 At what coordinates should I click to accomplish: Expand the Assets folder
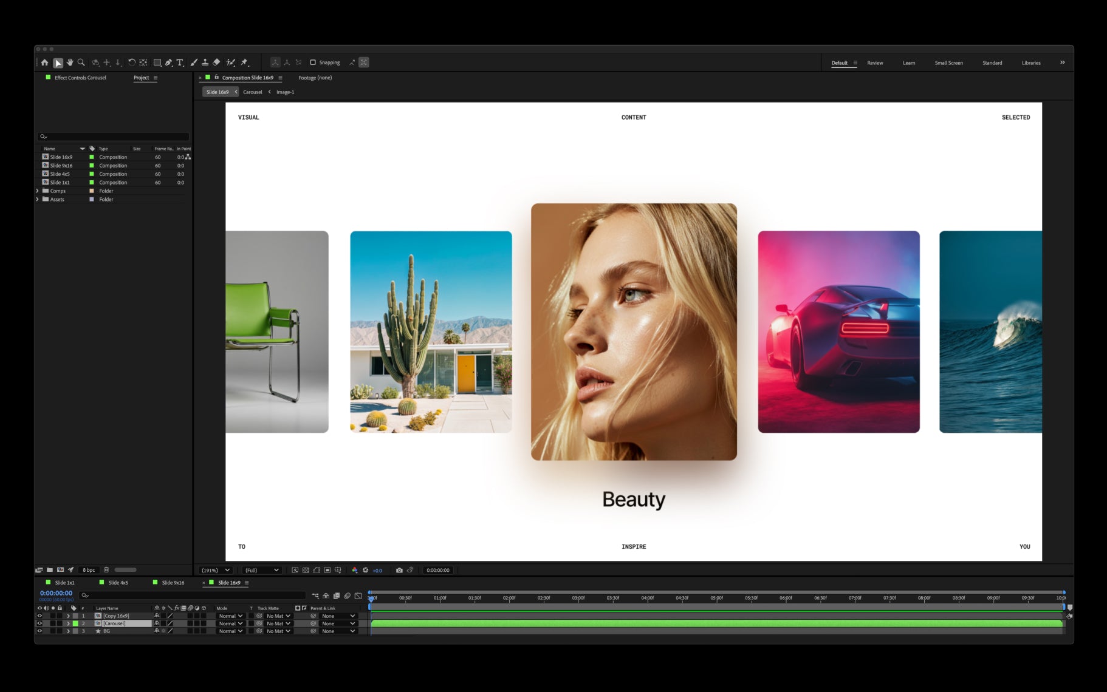point(38,199)
